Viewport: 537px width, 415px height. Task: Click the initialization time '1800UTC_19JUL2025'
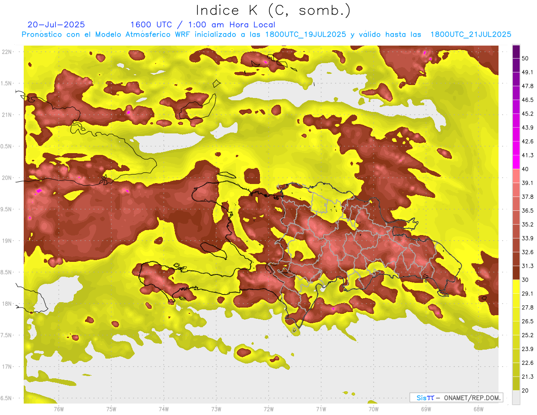306,34
